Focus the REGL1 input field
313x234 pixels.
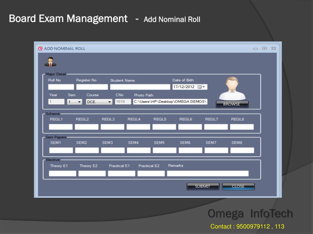point(61,127)
